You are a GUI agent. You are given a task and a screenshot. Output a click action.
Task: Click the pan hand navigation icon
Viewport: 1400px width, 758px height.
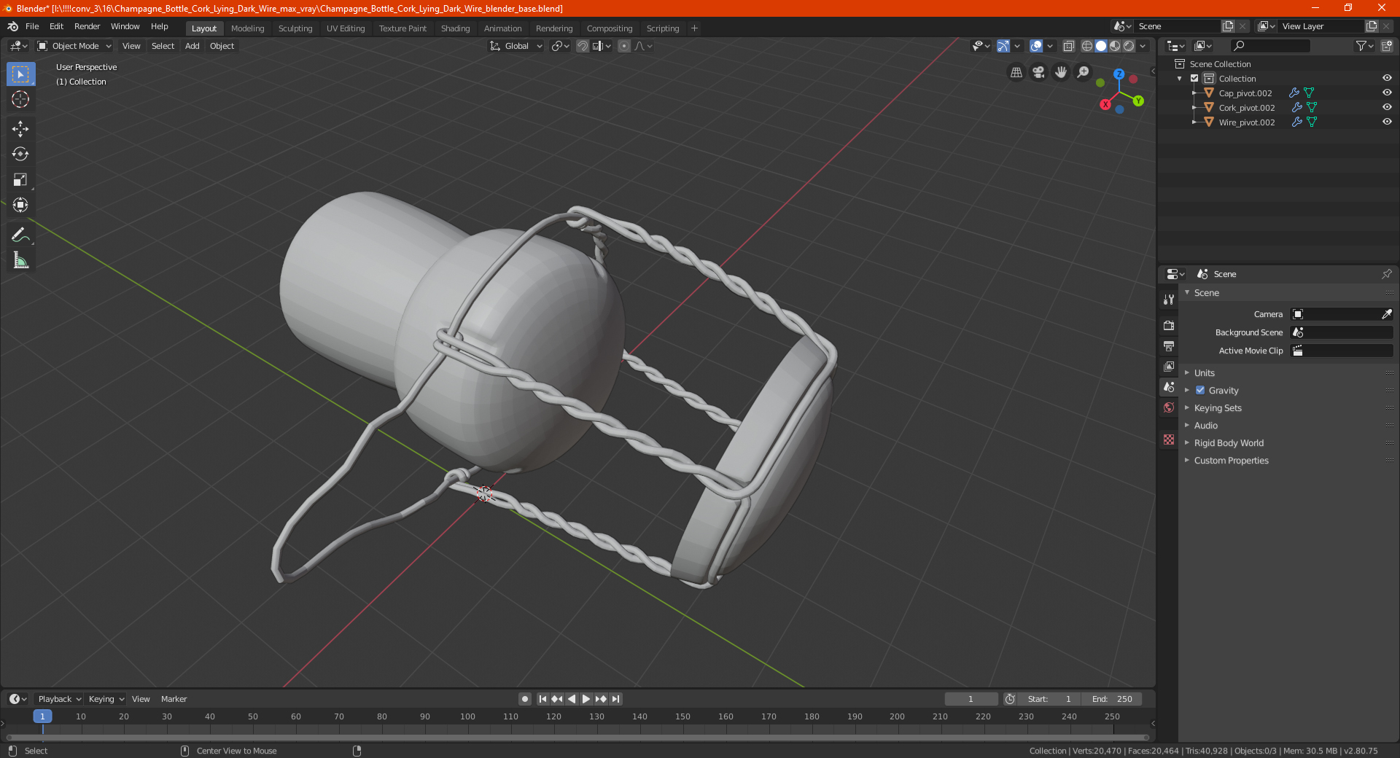[1061, 72]
